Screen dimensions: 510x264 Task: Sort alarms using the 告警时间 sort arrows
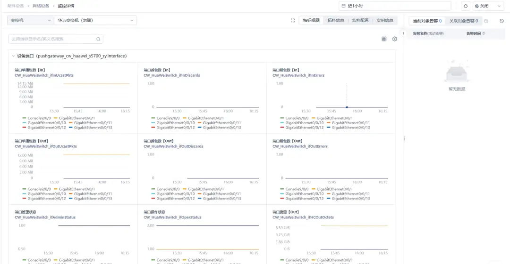(484, 33)
